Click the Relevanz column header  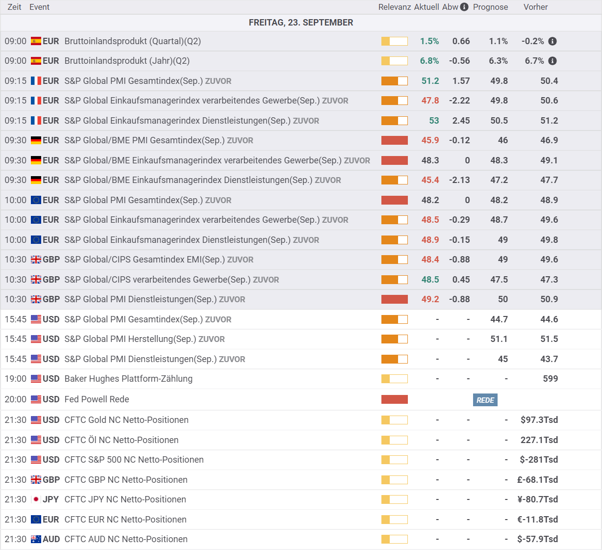[395, 7]
